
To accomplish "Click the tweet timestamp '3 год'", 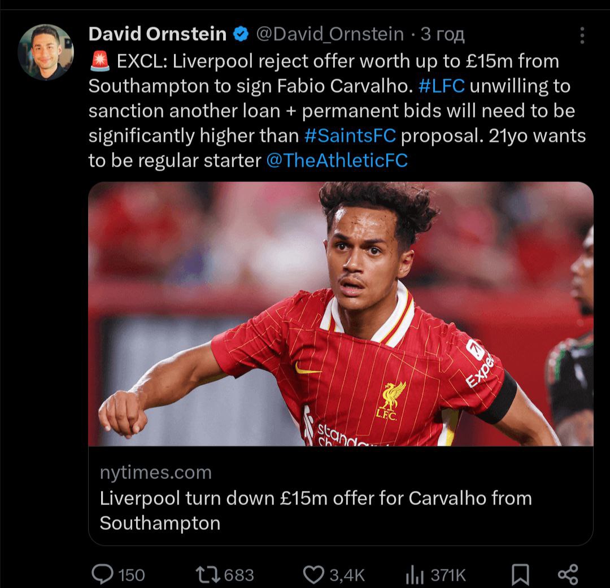I will coord(443,34).
